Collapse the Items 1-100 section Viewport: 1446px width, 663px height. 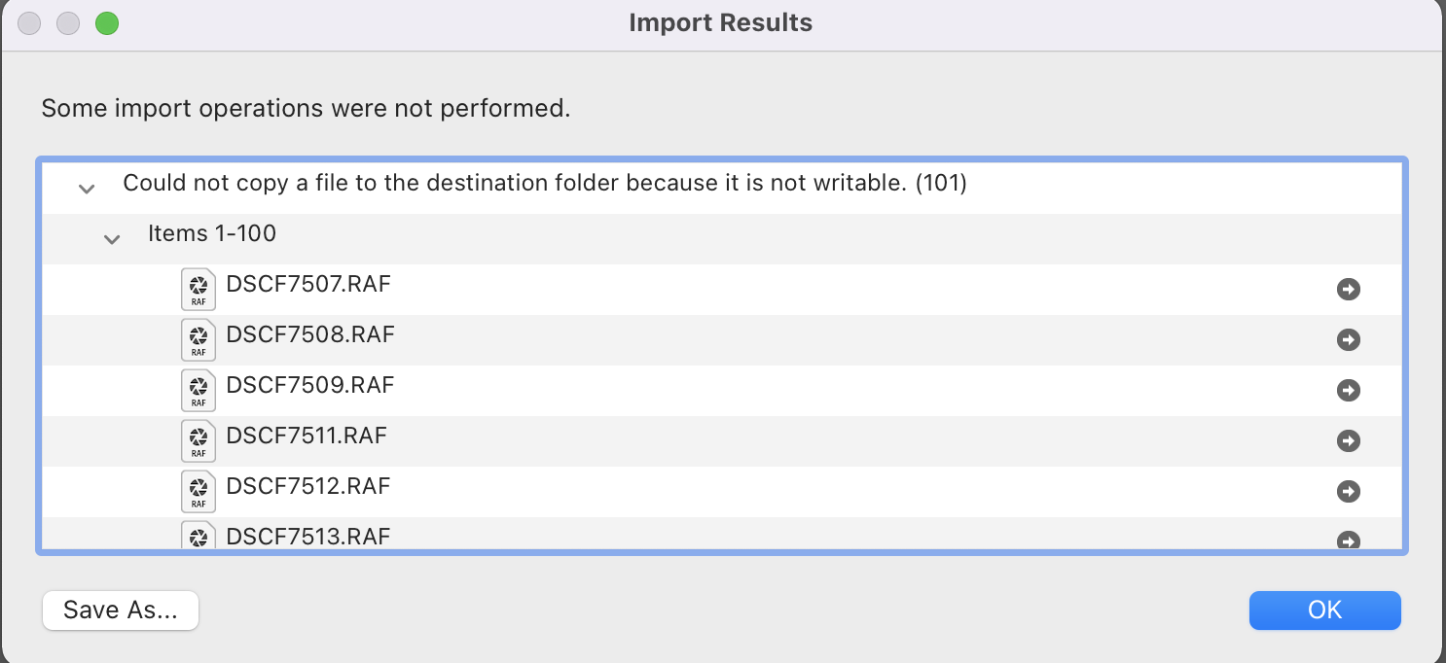pyautogui.click(x=111, y=238)
